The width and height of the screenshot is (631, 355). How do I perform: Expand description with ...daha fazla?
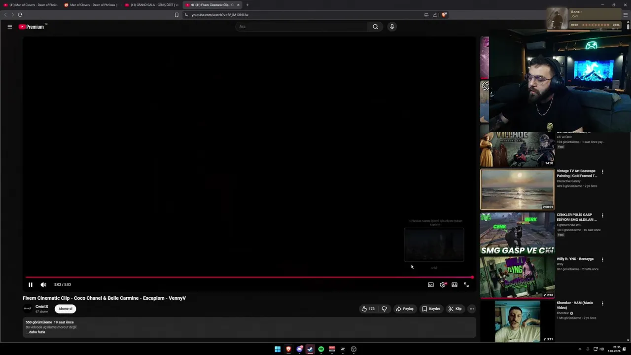coord(35,332)
